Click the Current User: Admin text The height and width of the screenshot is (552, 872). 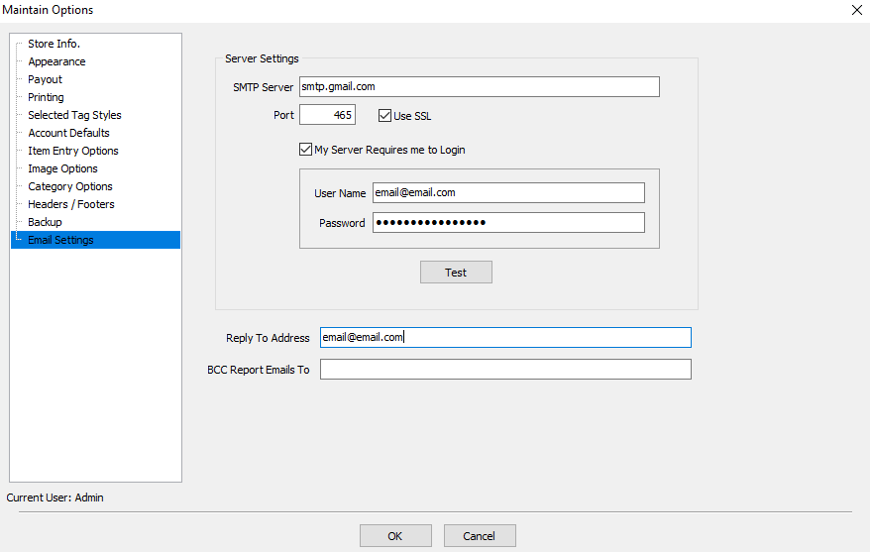point(55,497)
